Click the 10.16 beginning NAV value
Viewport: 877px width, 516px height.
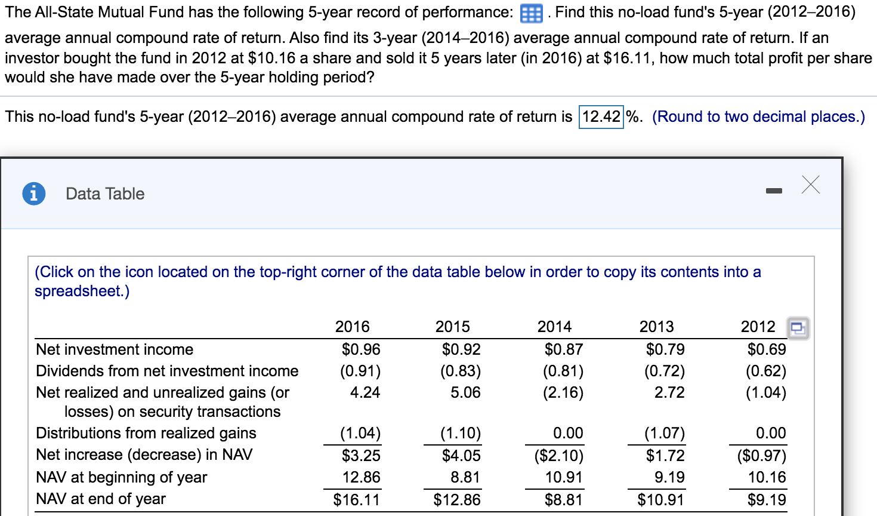pyautogui.click(x=767, y=477)
